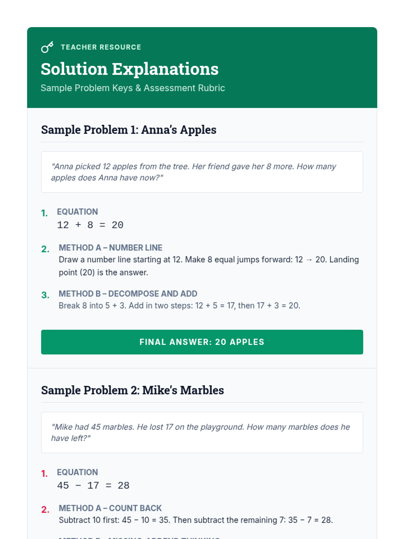Click the Solution Explanations title
Viewport: 404px width, 539px height.
(130, 69)
